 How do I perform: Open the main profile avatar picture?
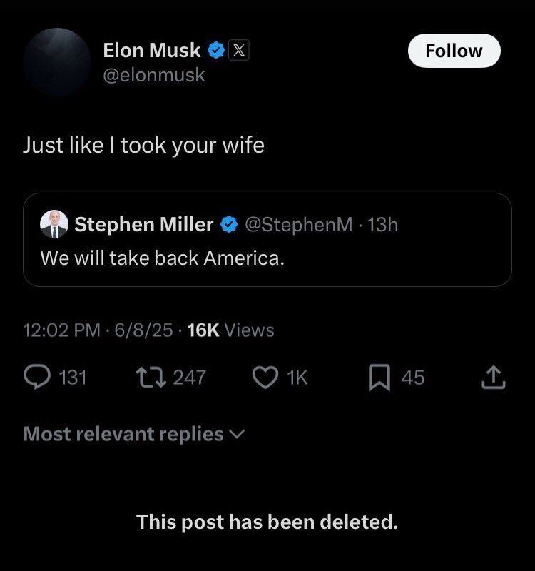click(x=56, y=63)
